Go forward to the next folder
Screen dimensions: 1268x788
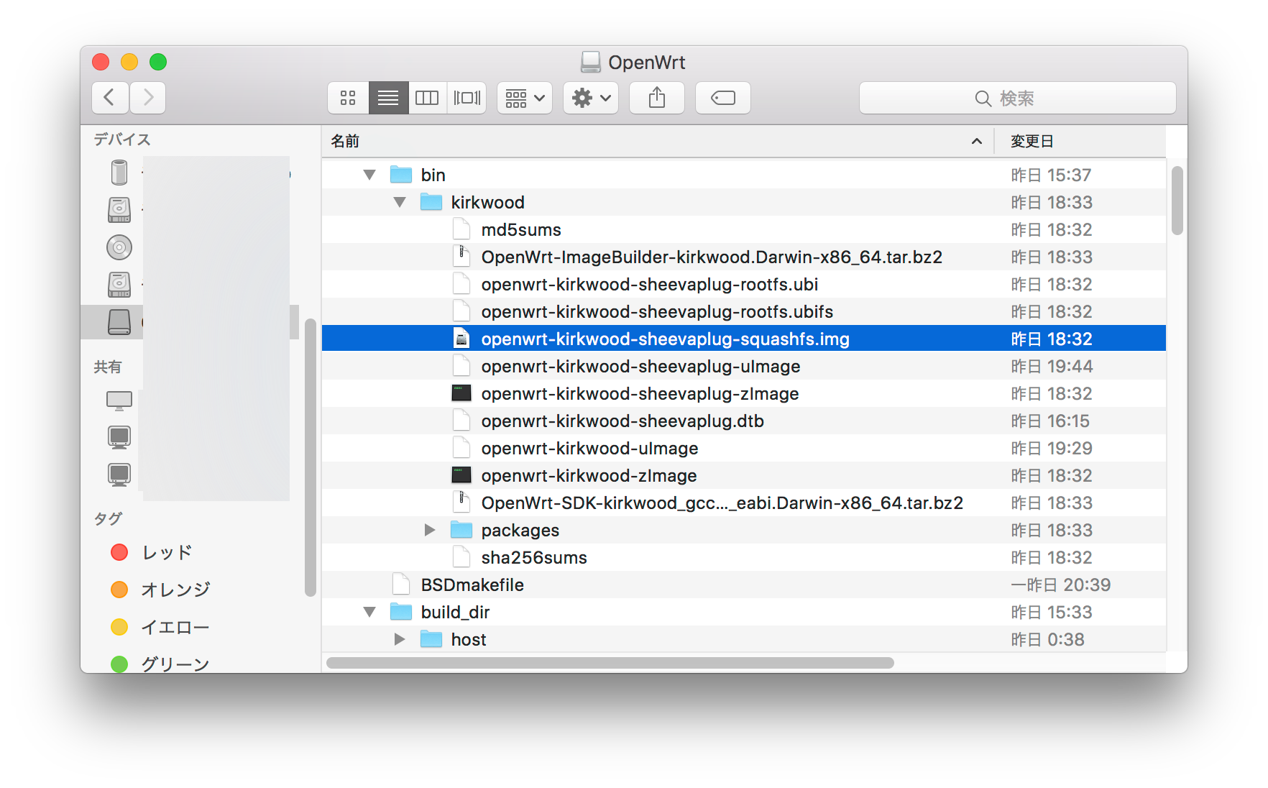(148, 98)
